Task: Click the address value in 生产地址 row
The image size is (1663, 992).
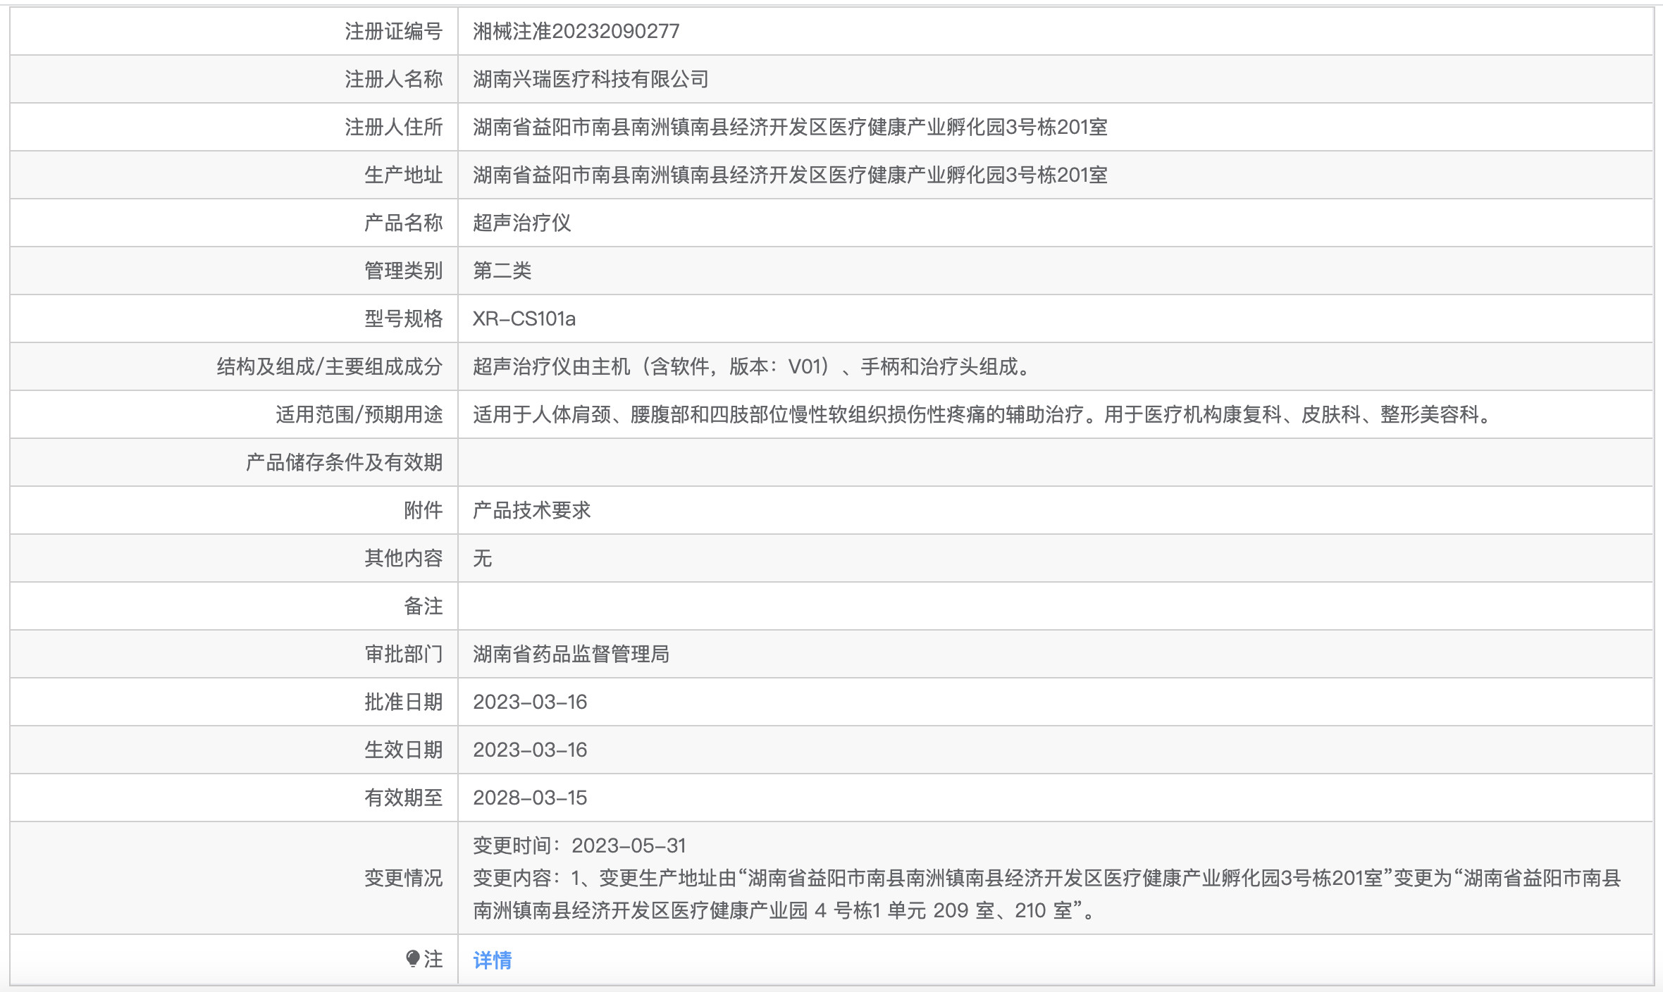Action: click(x=790, y=175)
